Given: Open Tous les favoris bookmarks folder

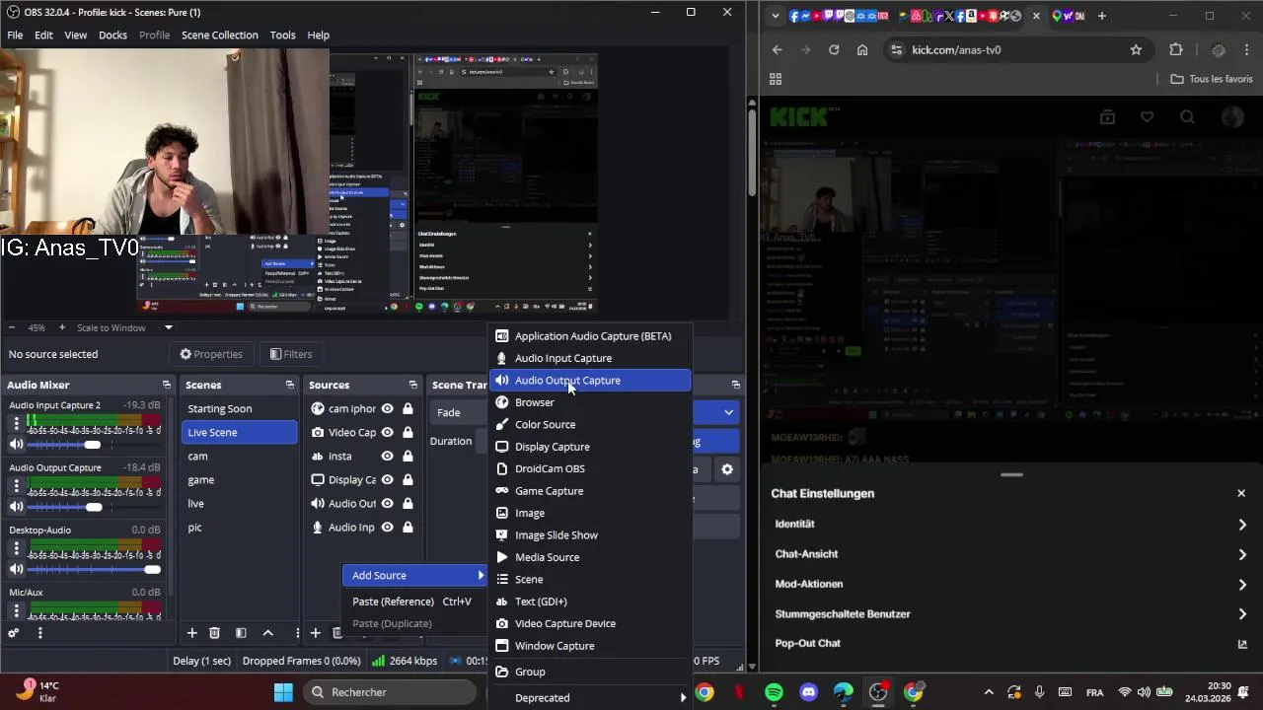Looking at the screenshot, I should pyautogui.click(x=1212, y=79).
